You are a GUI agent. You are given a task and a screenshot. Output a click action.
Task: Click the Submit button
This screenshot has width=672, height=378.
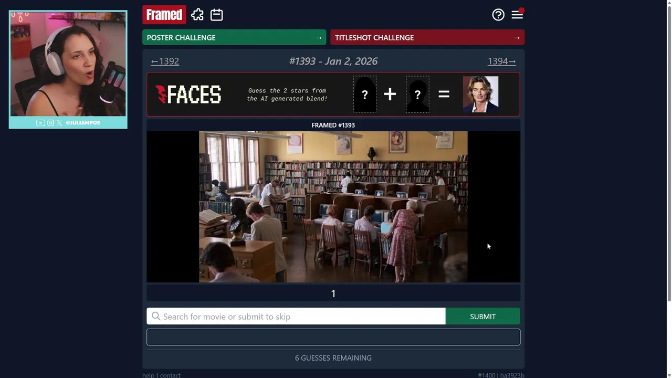point(483,317)
